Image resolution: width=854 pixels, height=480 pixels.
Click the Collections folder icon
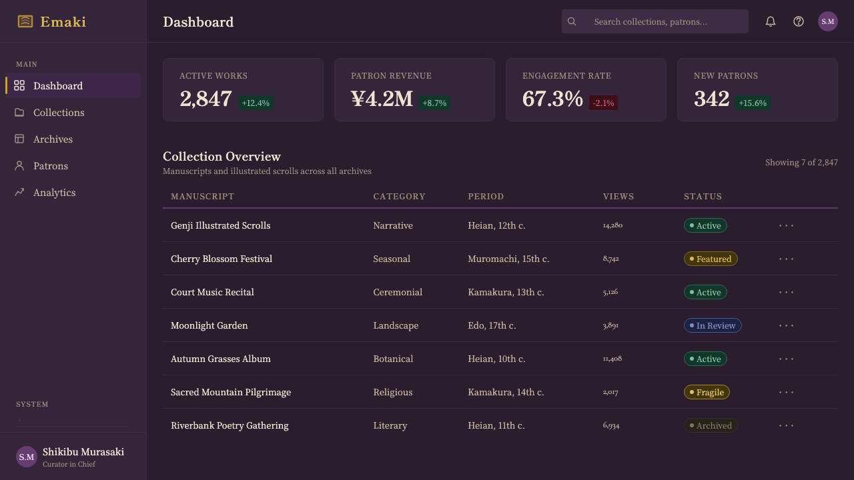point(19,112)
